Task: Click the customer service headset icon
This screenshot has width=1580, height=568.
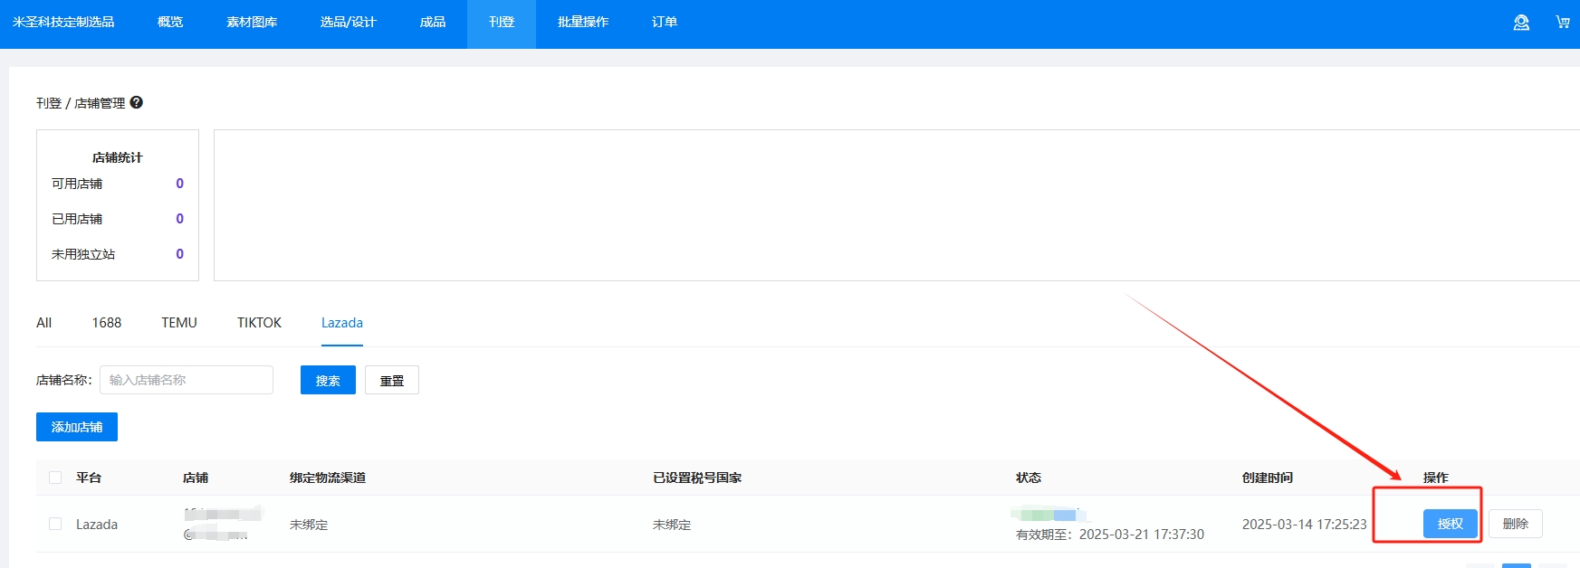Action: 1521,23
